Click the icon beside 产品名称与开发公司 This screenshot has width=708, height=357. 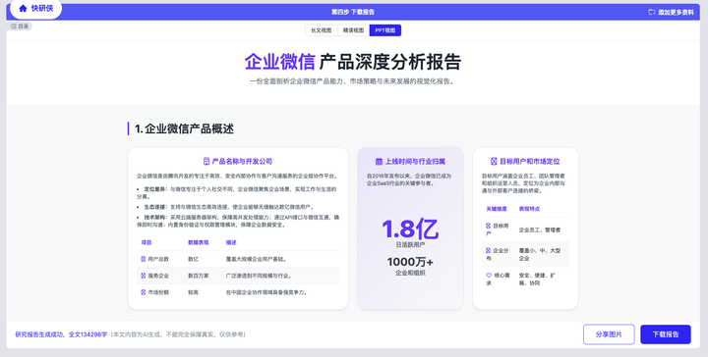click(206, 161)
